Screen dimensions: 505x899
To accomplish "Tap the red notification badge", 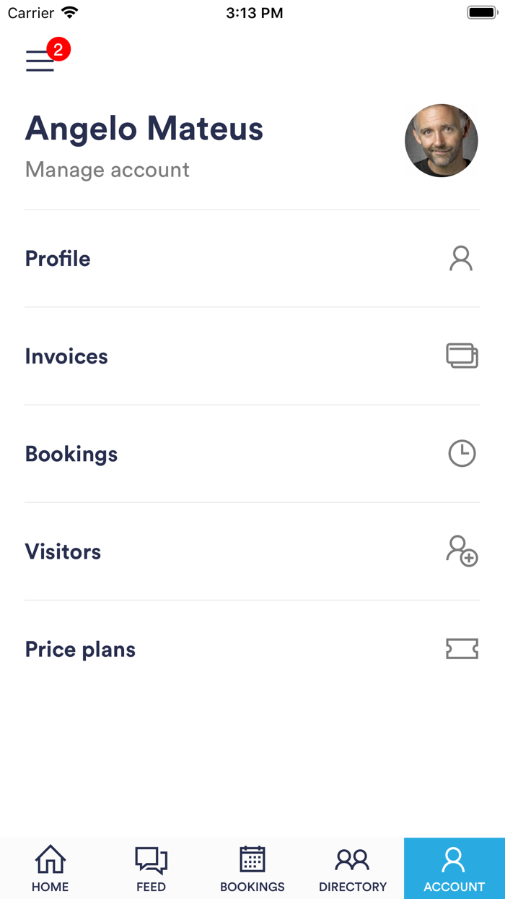I will 58,50.
